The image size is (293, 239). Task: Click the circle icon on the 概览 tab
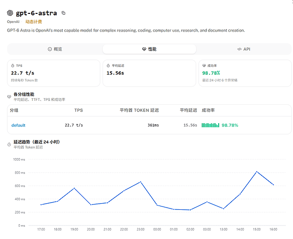point(50,49)
